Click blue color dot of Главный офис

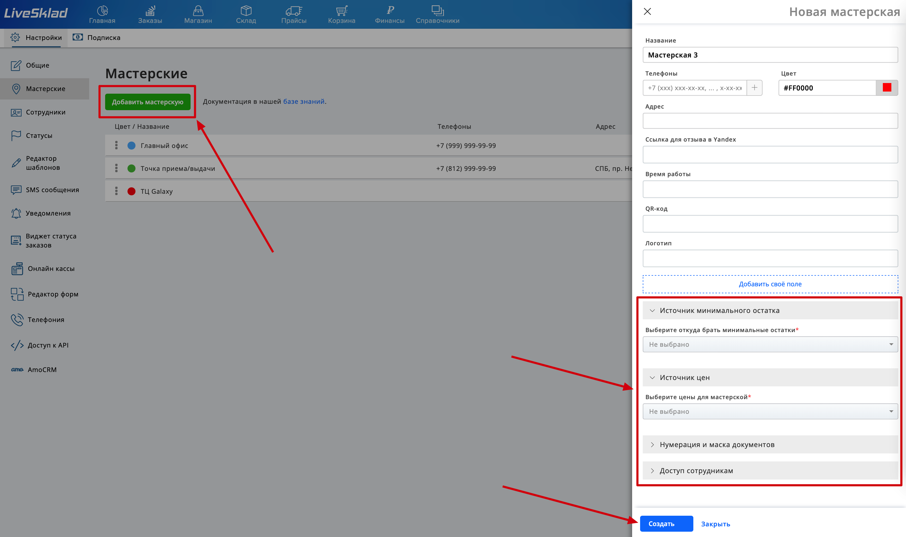(x=131, y=146)
